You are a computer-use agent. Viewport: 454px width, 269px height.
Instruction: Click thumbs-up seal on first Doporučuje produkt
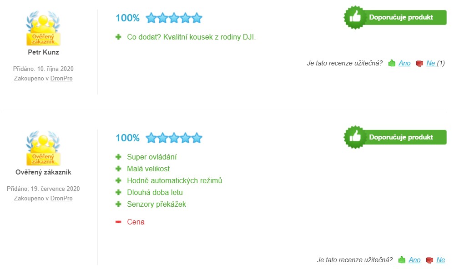tap(355, 18)
